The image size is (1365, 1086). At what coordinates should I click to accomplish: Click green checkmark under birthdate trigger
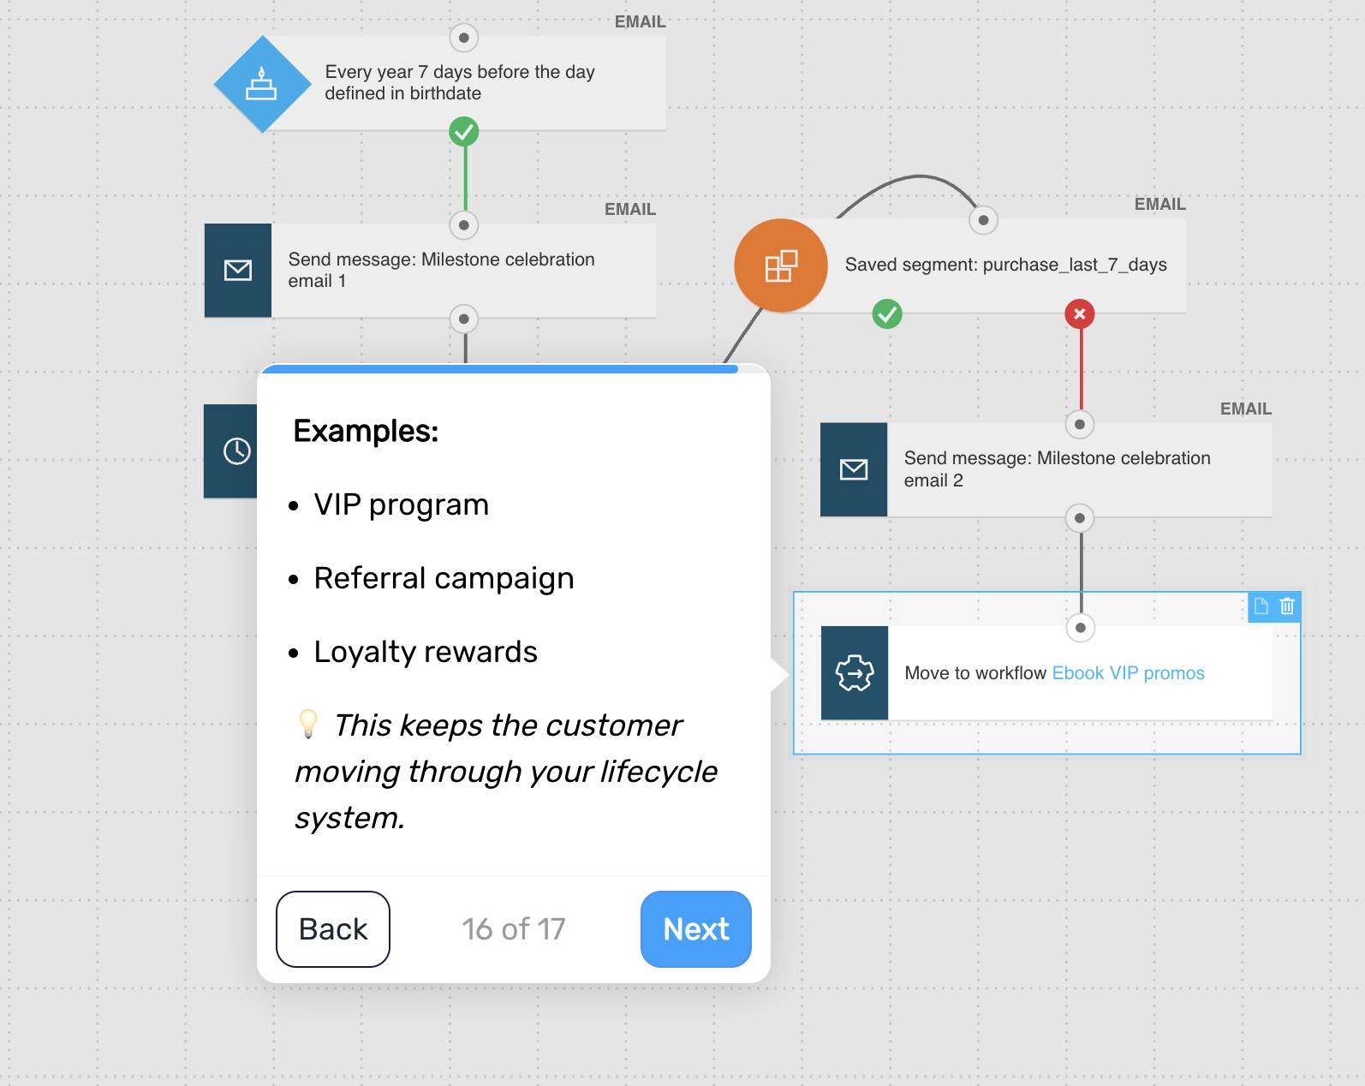464,132
